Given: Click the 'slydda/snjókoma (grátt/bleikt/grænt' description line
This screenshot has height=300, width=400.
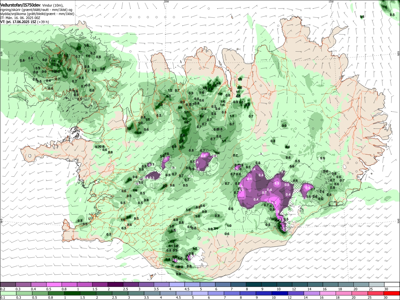Looking at the screenshot, I should [x=37, y=14].
